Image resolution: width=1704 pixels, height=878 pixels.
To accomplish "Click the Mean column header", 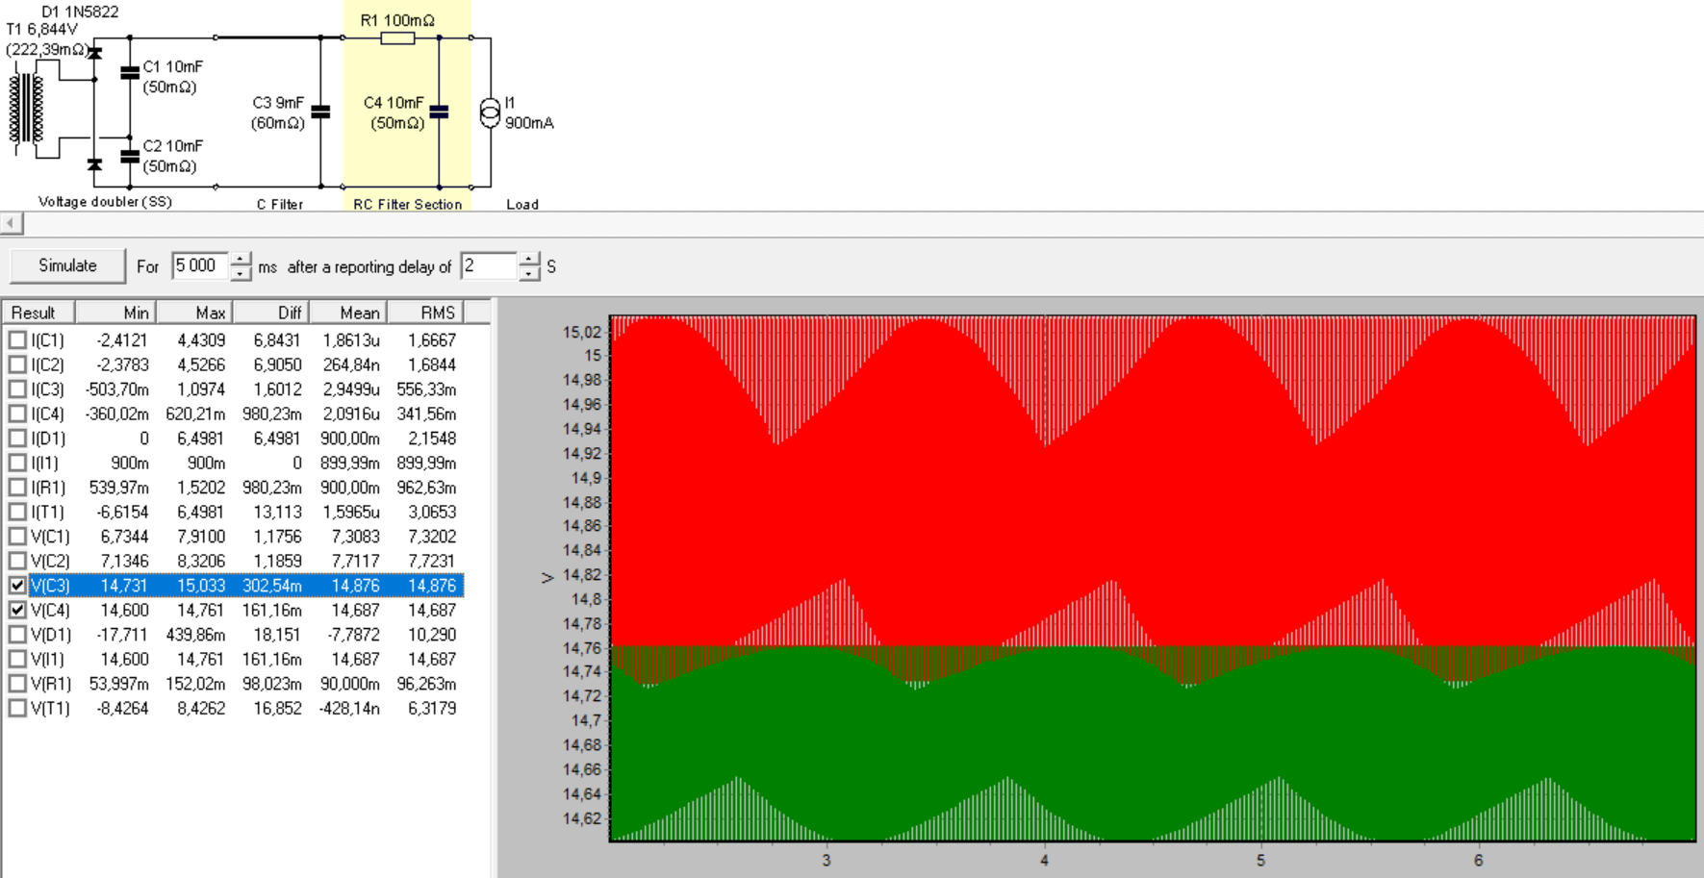I will pyautogui.click(x=348, y=313).
